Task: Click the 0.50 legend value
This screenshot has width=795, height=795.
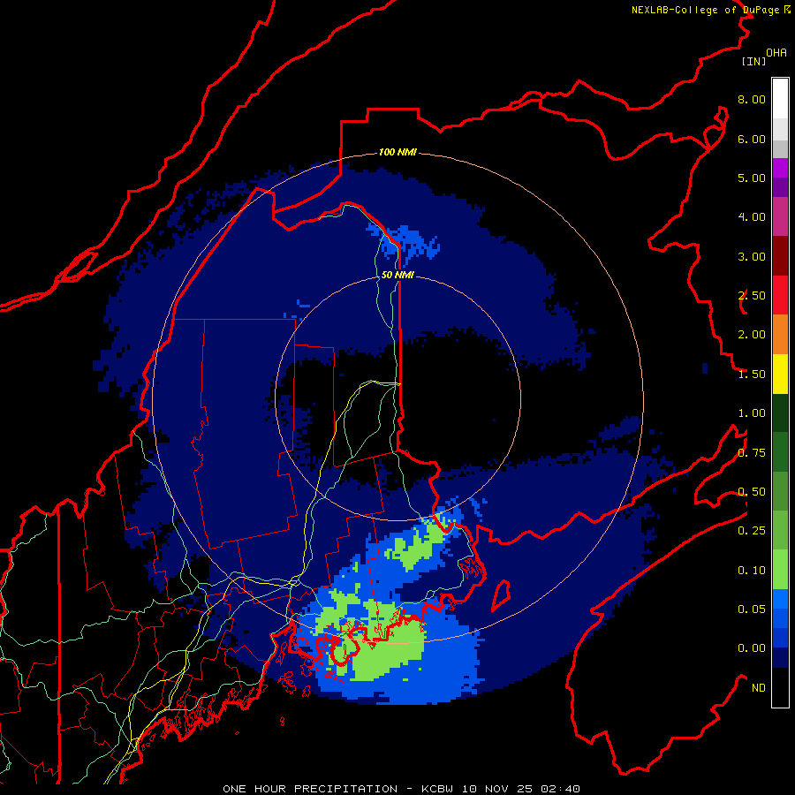Action: pyautogui.click(x=752, y=492)
